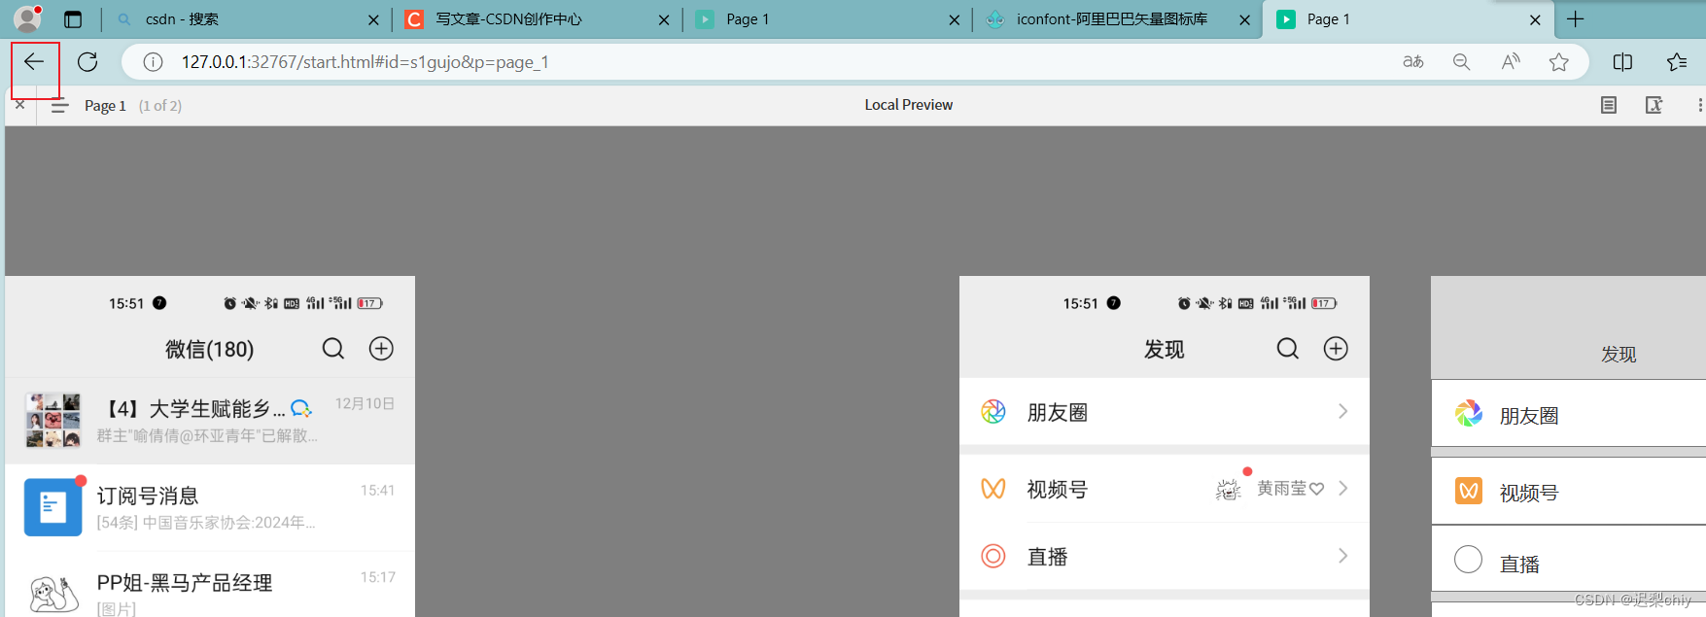Viewport: 1706px width, 617px height.
Task: Tap search icon in middle 发现 header
Action: pos(1288,349)
